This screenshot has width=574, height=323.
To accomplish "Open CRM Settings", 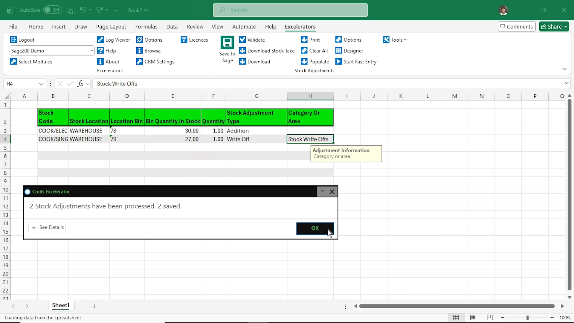I will click(155, 61).
